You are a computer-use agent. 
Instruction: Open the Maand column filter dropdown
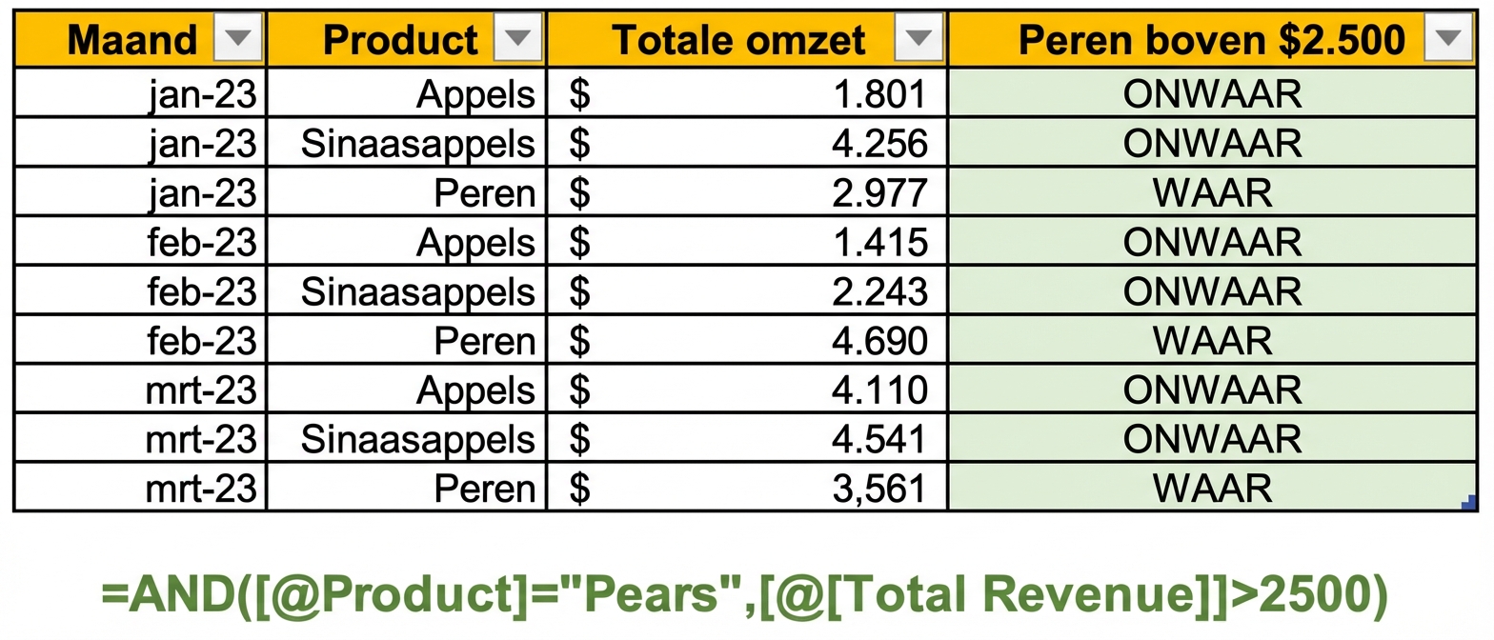click(x=236, y=39)
